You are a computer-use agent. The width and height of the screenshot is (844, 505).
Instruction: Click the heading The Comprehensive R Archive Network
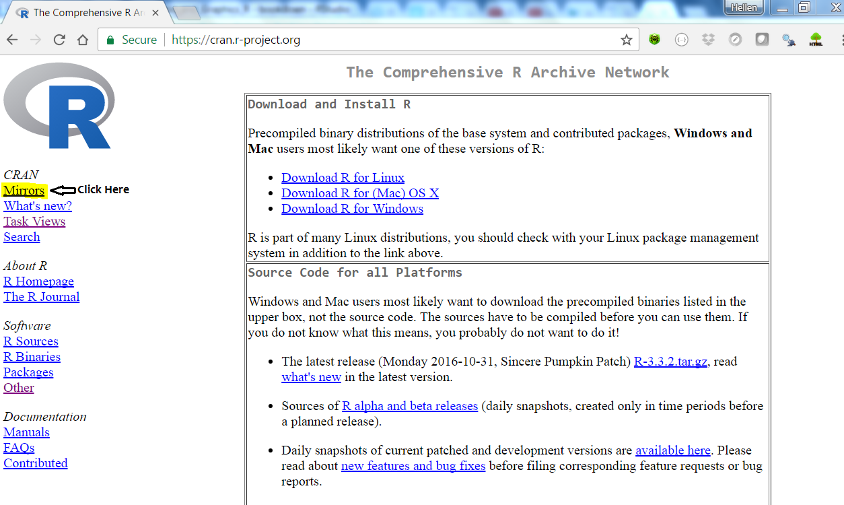click(508, 73)
